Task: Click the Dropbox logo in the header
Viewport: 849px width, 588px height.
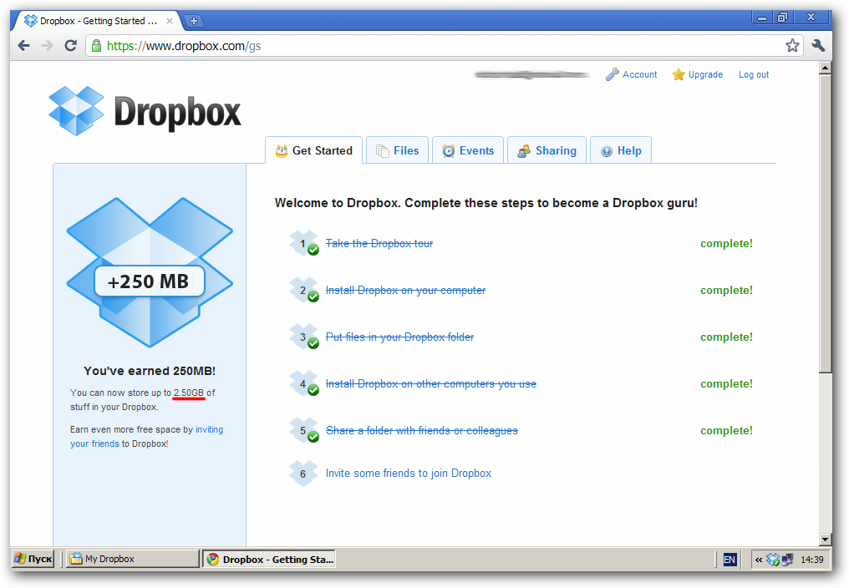Action: (145, 111)
